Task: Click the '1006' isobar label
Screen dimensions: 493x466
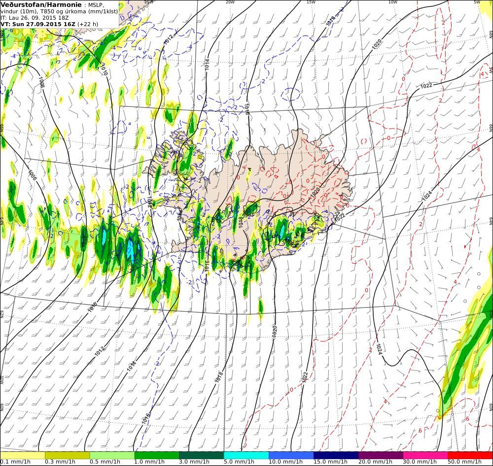Action: tap(33, 175)
